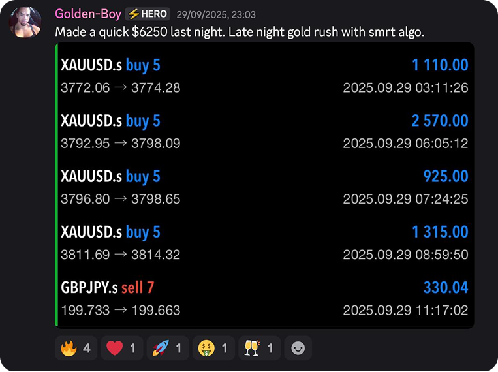Open the add reaction smiley picker

tap(298, 348)
